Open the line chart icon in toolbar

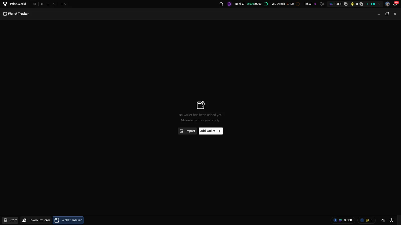point(48,4)
